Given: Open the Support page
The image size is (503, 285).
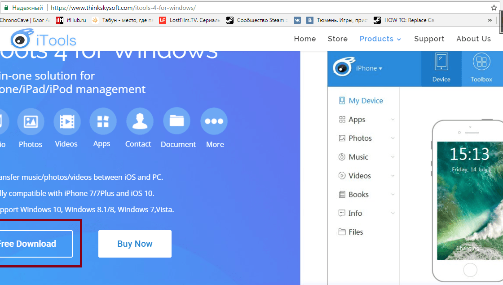Looking at the screenshot, I should click(429, 39).
